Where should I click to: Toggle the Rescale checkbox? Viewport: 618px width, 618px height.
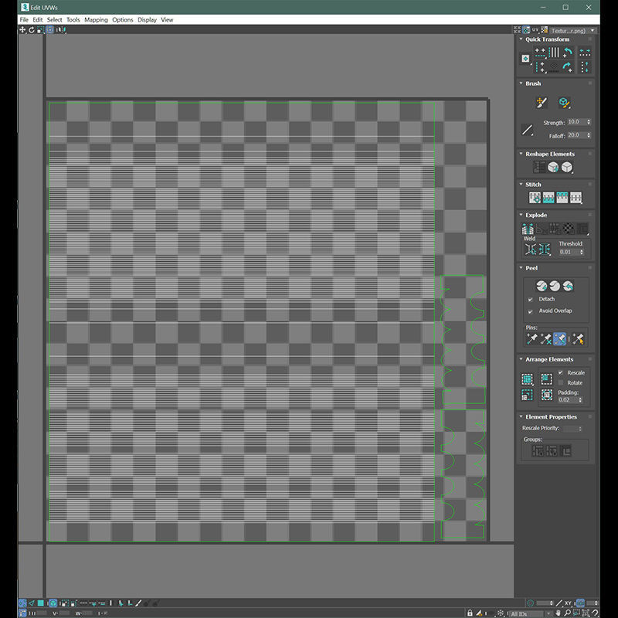coord(561,372)
